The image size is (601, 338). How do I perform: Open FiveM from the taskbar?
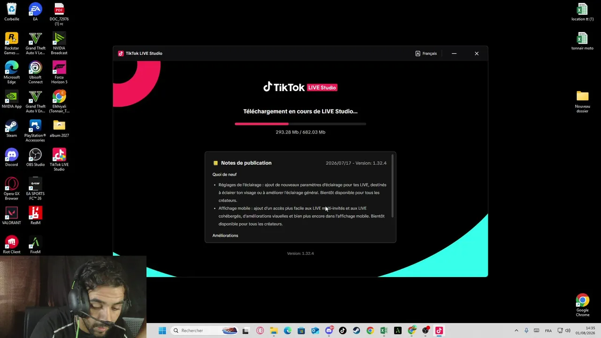click(398, 330)
